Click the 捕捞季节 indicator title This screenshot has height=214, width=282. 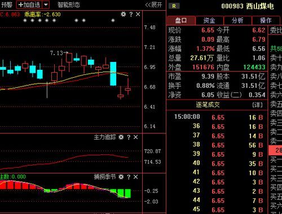[105, 177]
